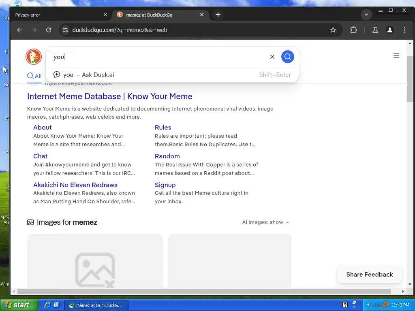Click the browser forward arrow
Screen dimensions: 415x311
click(x=34, y=30)
